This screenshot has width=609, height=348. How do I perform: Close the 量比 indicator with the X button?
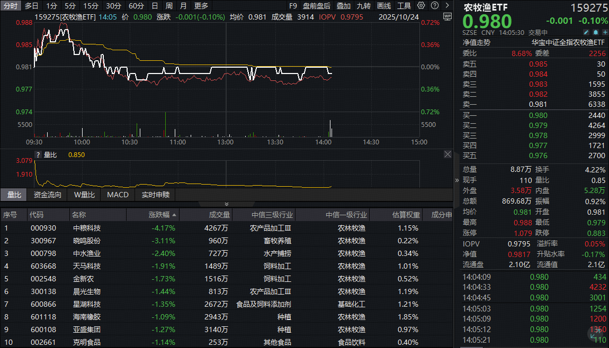(x=447, y=154)
